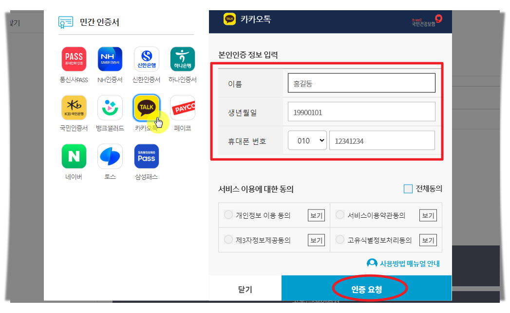
Task: Click the 서비스이용약관동의 label text
Action: (377, 215)
